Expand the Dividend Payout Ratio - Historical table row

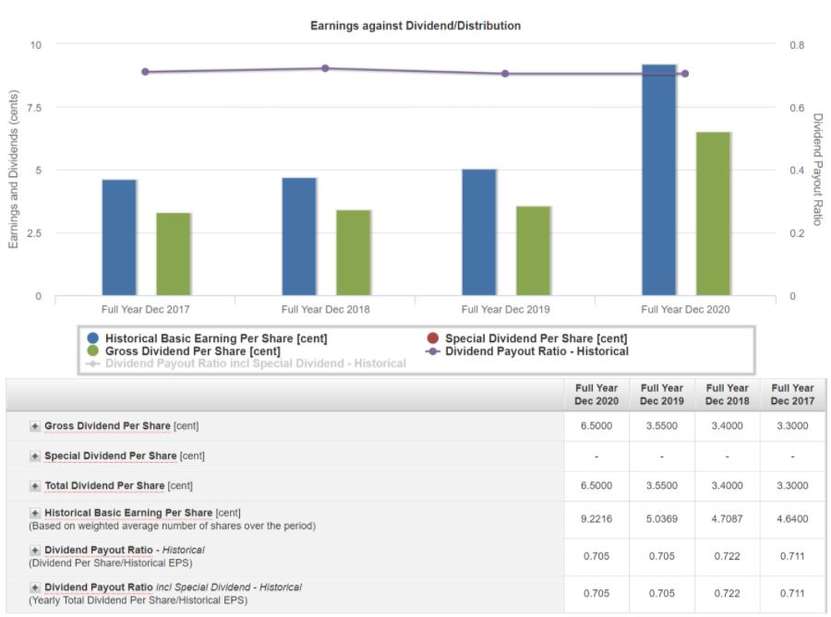coord(35,551)
